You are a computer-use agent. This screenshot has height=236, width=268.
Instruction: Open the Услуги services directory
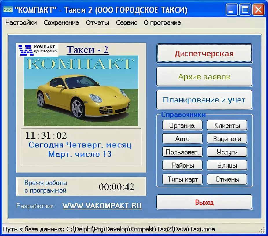(x=227, y=152)
